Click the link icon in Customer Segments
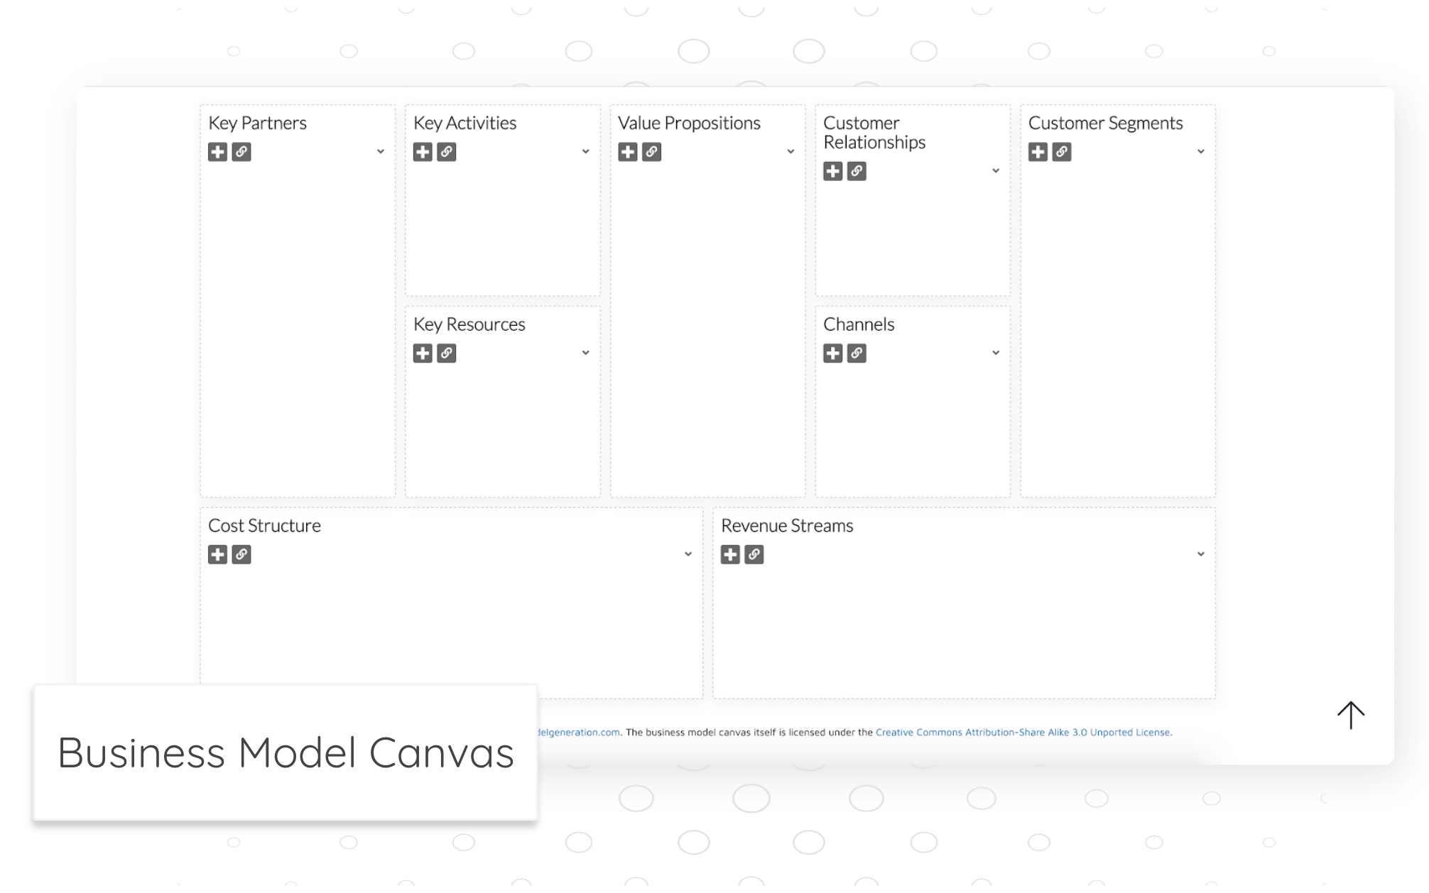 (x=1062, y=151)
